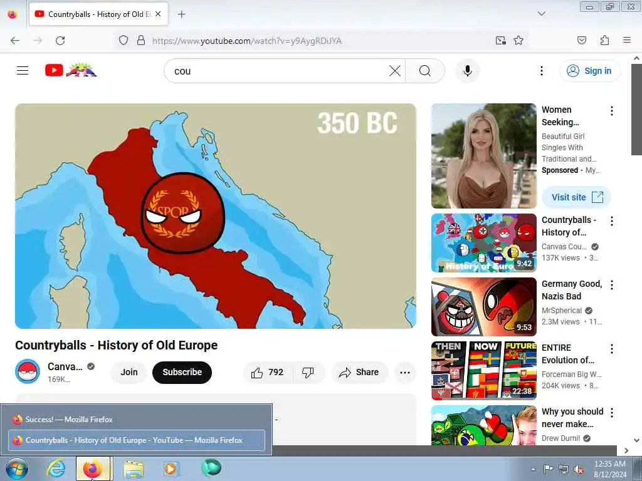Open Firefox extensions menu
Screen dimensions: 642x481
click(x=604, y=41)
